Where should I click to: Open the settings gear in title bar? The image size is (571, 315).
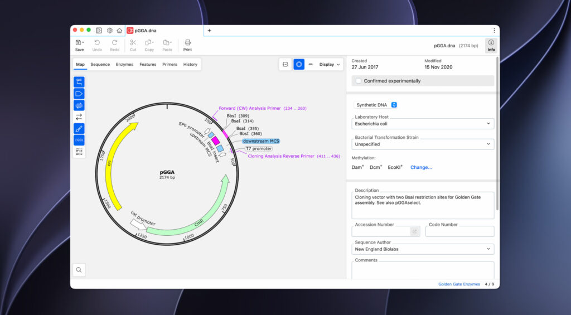(110, 31)
